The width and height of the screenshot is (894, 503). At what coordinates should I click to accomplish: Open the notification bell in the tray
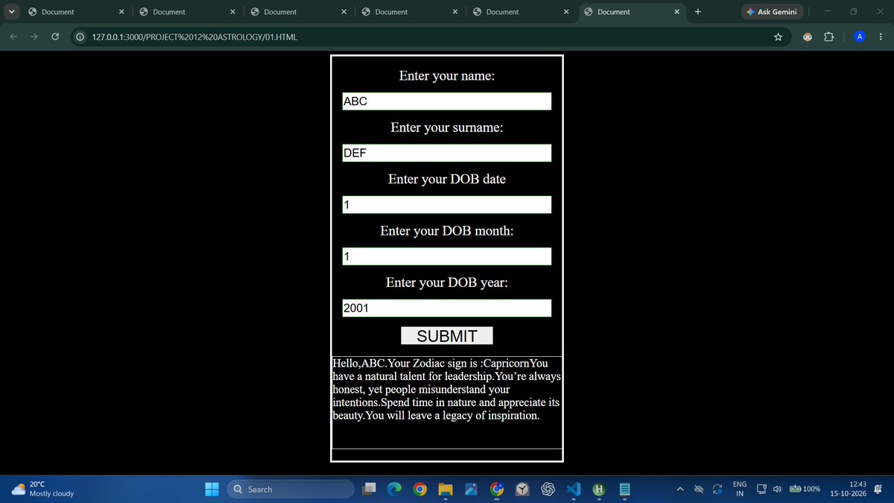879,489
